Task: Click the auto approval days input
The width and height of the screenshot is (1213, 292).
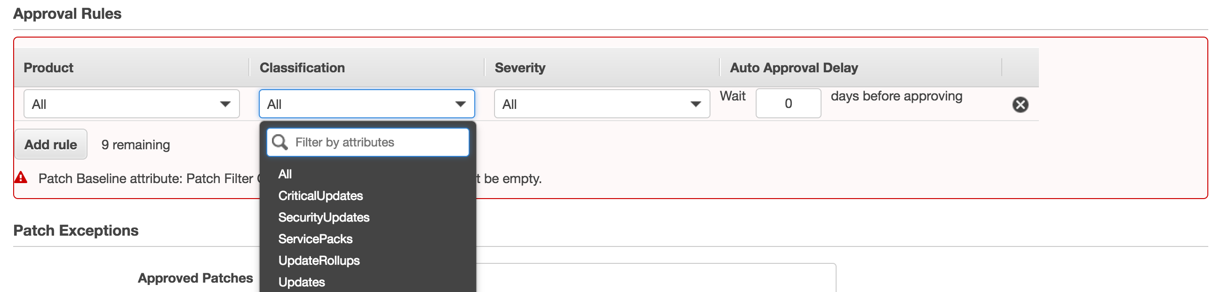Action: (788, 103)
